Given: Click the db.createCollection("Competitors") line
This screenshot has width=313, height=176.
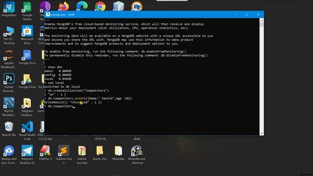Looking at the screenshot, I should tap(77, 90).
